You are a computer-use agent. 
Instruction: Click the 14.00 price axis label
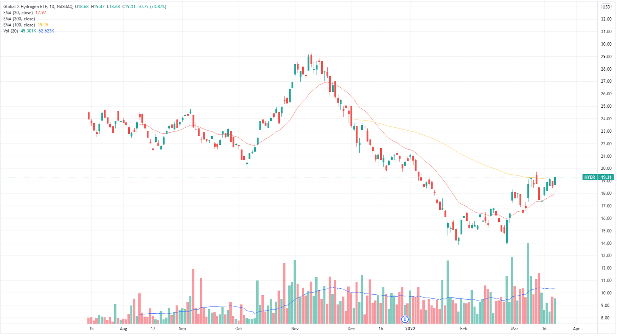coord(606,243)
